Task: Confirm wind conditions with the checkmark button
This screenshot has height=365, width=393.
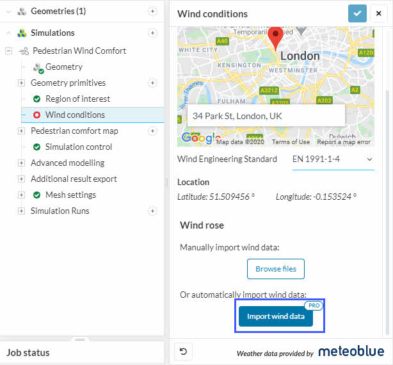Action: (357, 13)
